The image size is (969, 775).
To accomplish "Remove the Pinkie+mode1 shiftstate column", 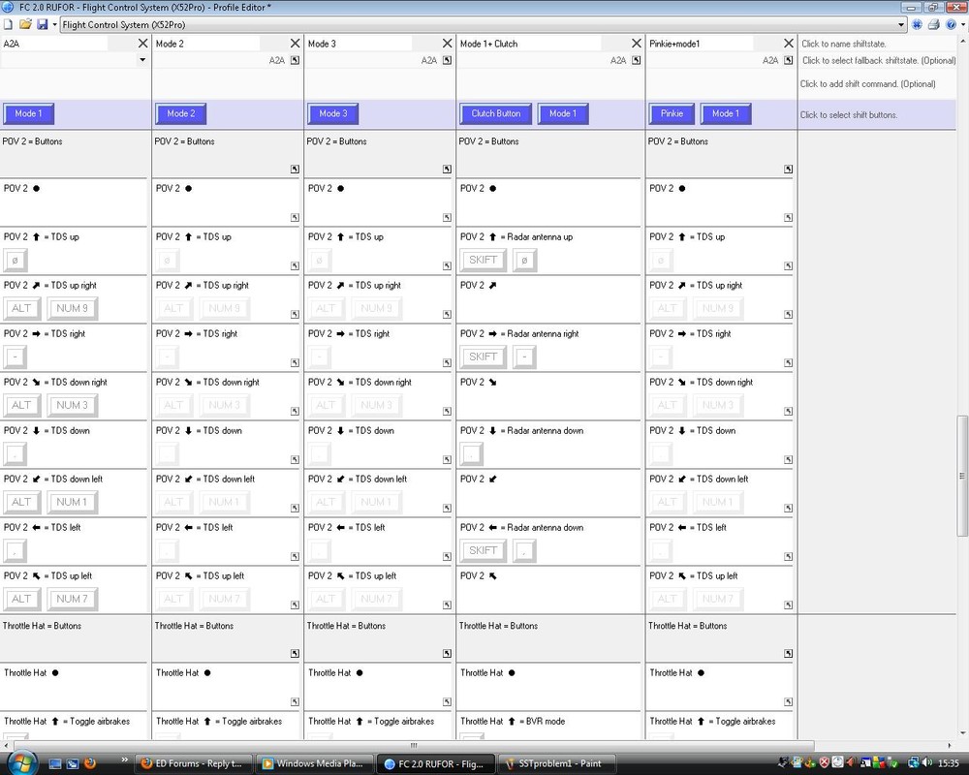I will (788, 44).
